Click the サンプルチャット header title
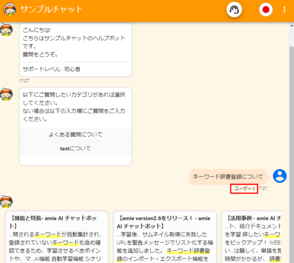The width and height of the screenshot is (294, 263). coord(52,9)
